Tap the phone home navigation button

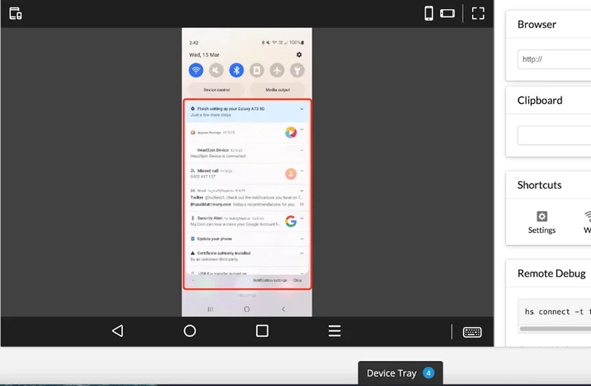click(x=247, y=309)
